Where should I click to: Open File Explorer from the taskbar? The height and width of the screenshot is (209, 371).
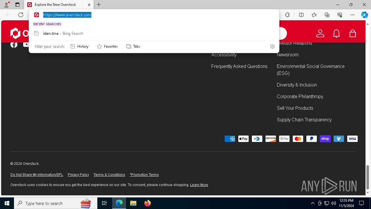(x=133, y=203)
